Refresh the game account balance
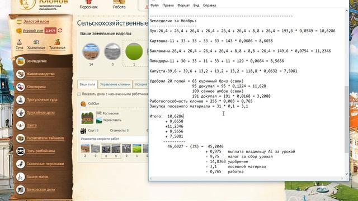The image size is (358, 201). [x=60, y=30]
